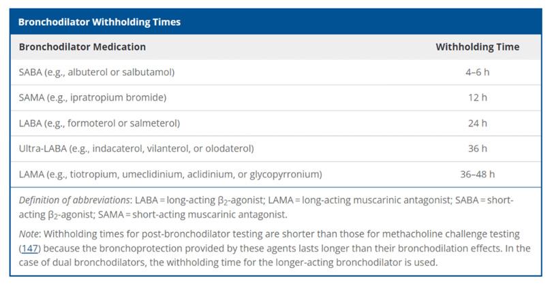The width and height of the screenshot is (552, 285).
Task: Click the 36 h withholding value
Action: pyautogui.click(x=477, y=148)
